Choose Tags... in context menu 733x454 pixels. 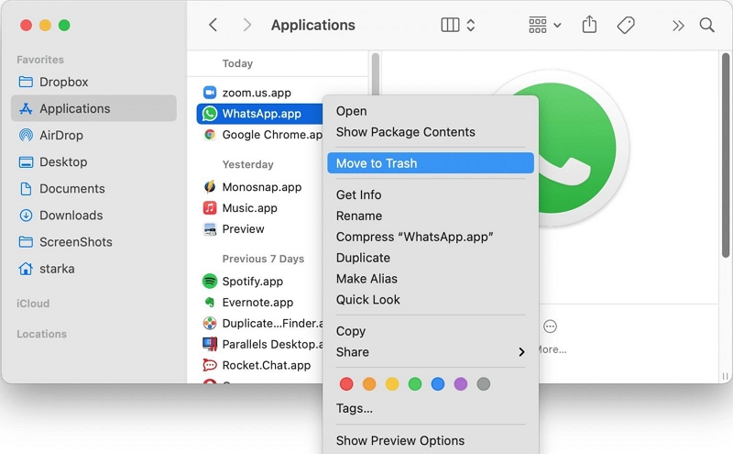coord(430,408)
